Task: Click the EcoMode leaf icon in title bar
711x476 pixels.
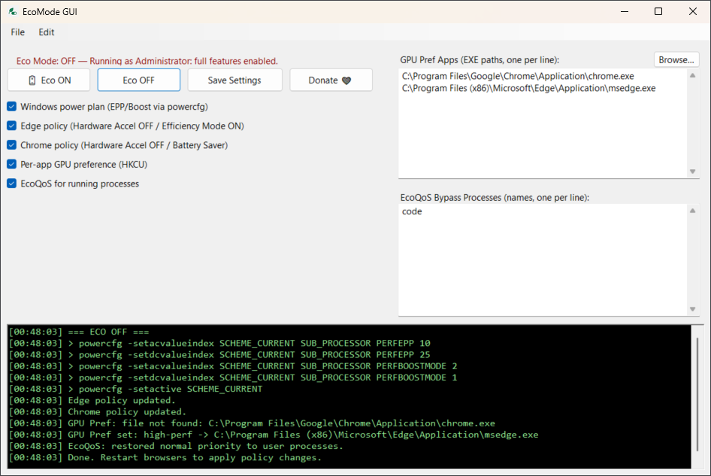Action: [x=13, y=11]
